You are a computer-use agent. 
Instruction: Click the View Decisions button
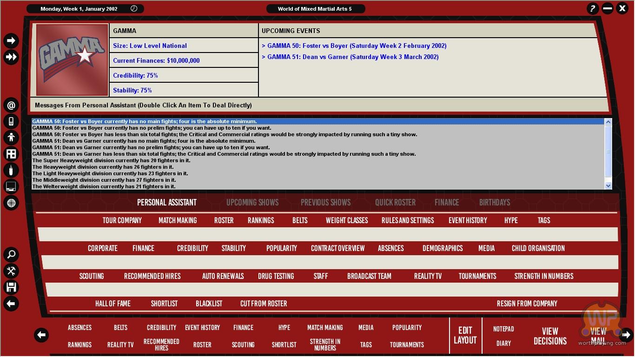click(550, 336)
